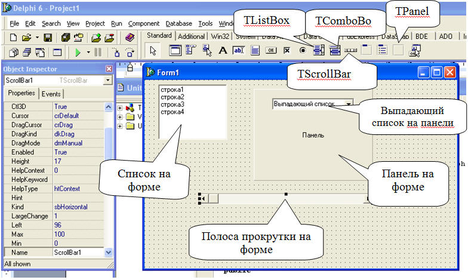Expand the Open file dropdown arrow
The height and width of the screenshot is (280, 468).
tap(37, 38)
